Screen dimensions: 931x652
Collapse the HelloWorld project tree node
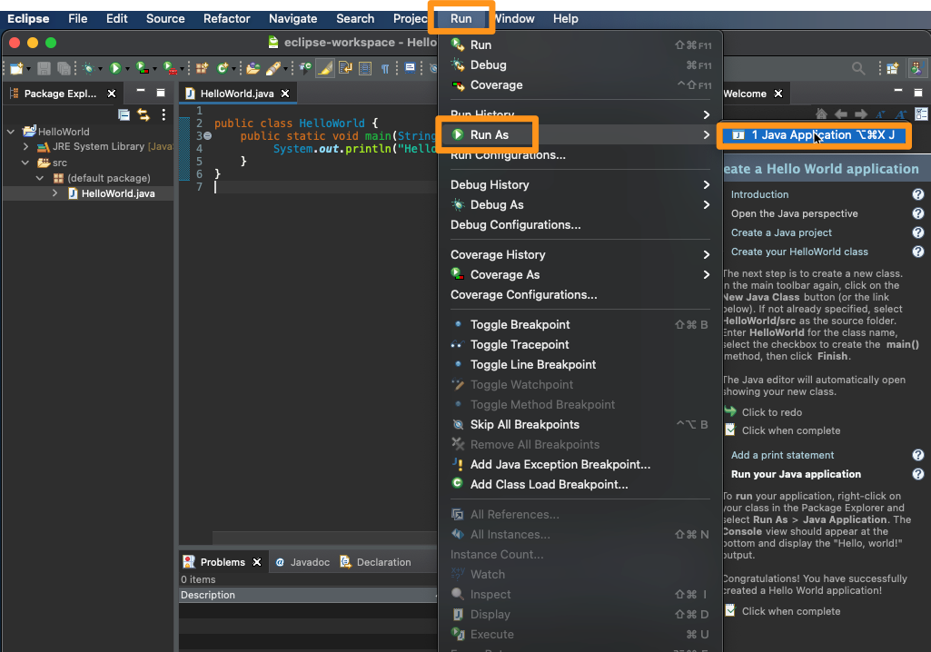(x=11, y=132)
